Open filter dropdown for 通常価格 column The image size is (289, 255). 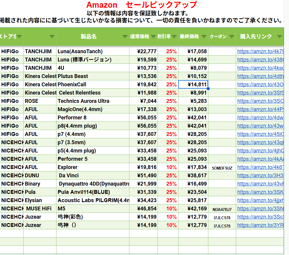153,37
